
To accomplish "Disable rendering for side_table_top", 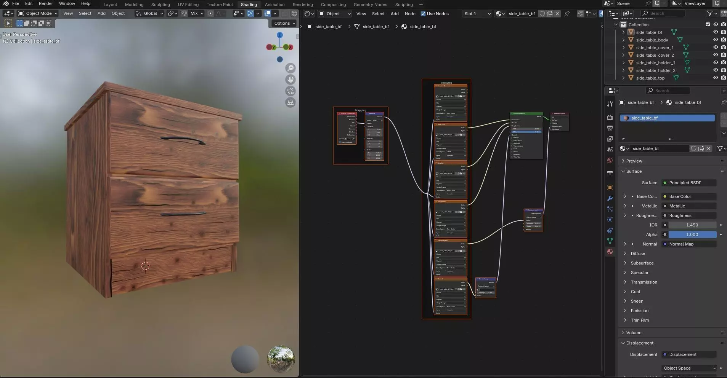I will (x=723, y=78).
